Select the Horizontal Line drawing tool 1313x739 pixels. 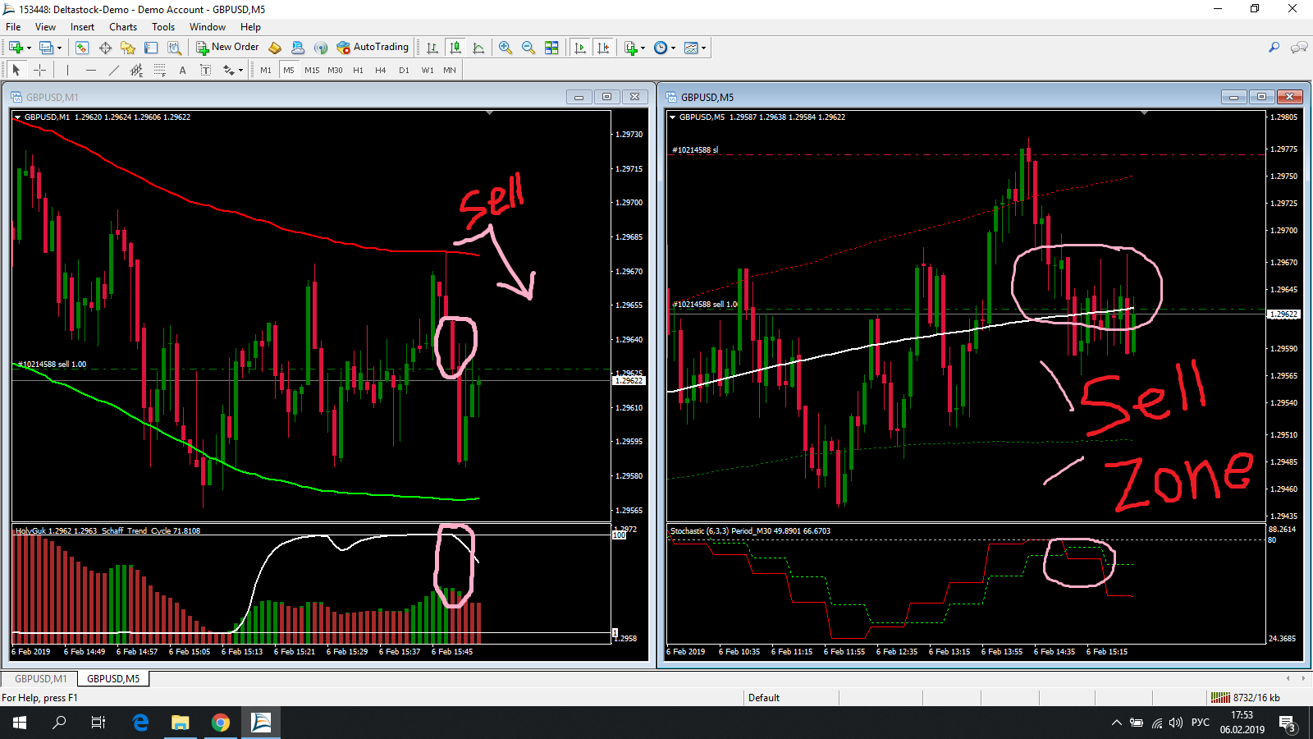click(x=91, y=71)
